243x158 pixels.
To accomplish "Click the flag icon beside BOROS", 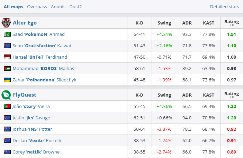I will [x=7, y=68].
